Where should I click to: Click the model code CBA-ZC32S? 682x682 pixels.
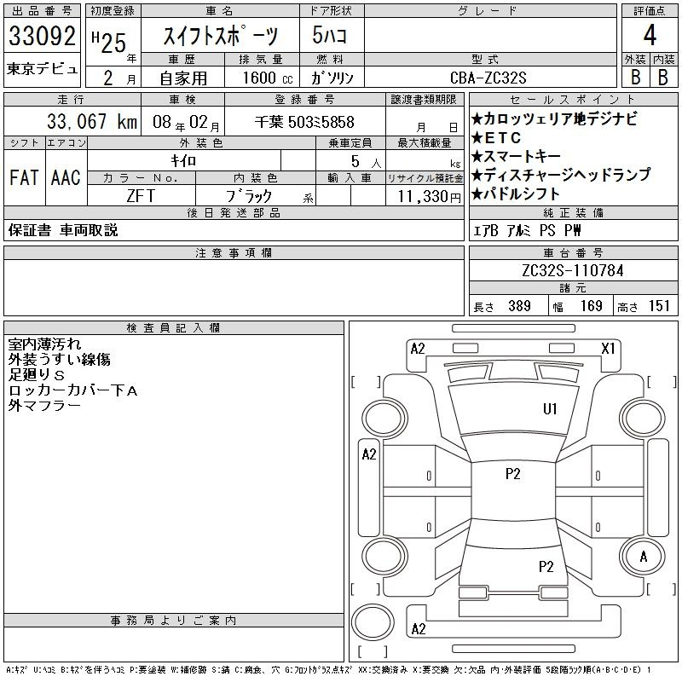click(483, 77)
